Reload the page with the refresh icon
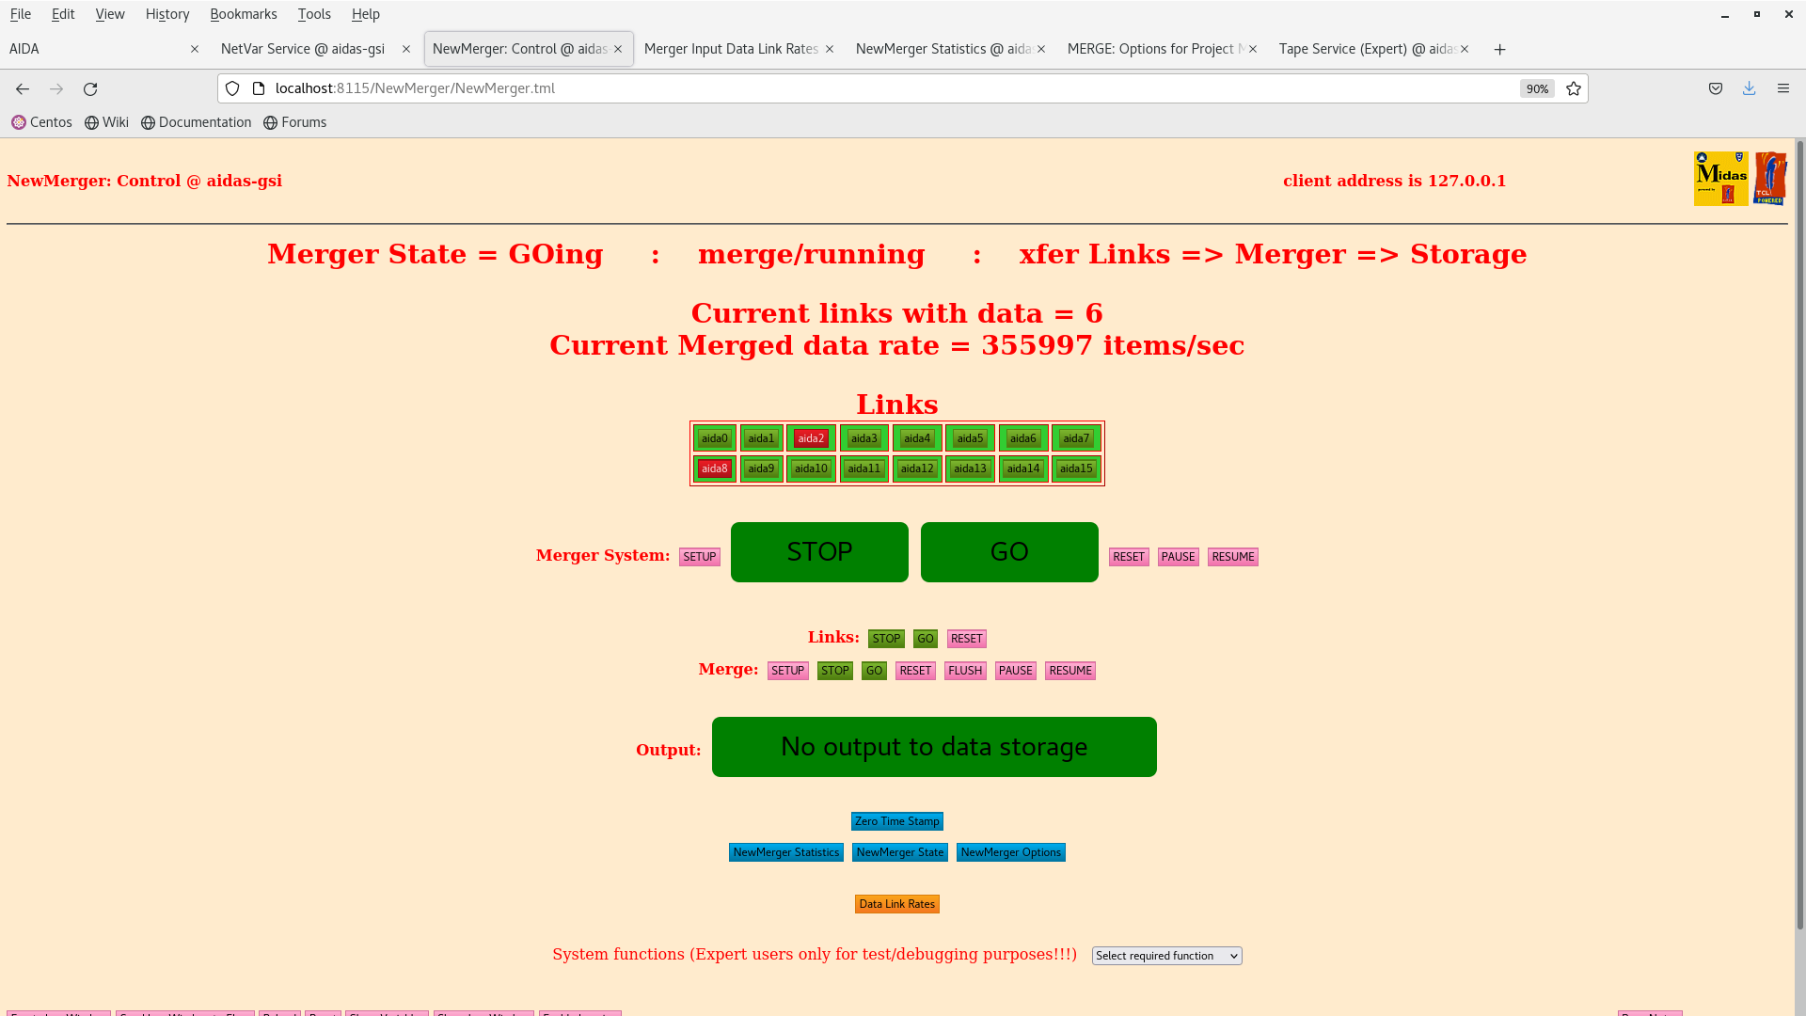This screenshot has height=1016, width=1806. (x=90, y=88)
